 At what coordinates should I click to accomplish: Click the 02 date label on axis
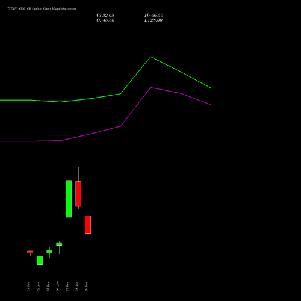point(39,287)
